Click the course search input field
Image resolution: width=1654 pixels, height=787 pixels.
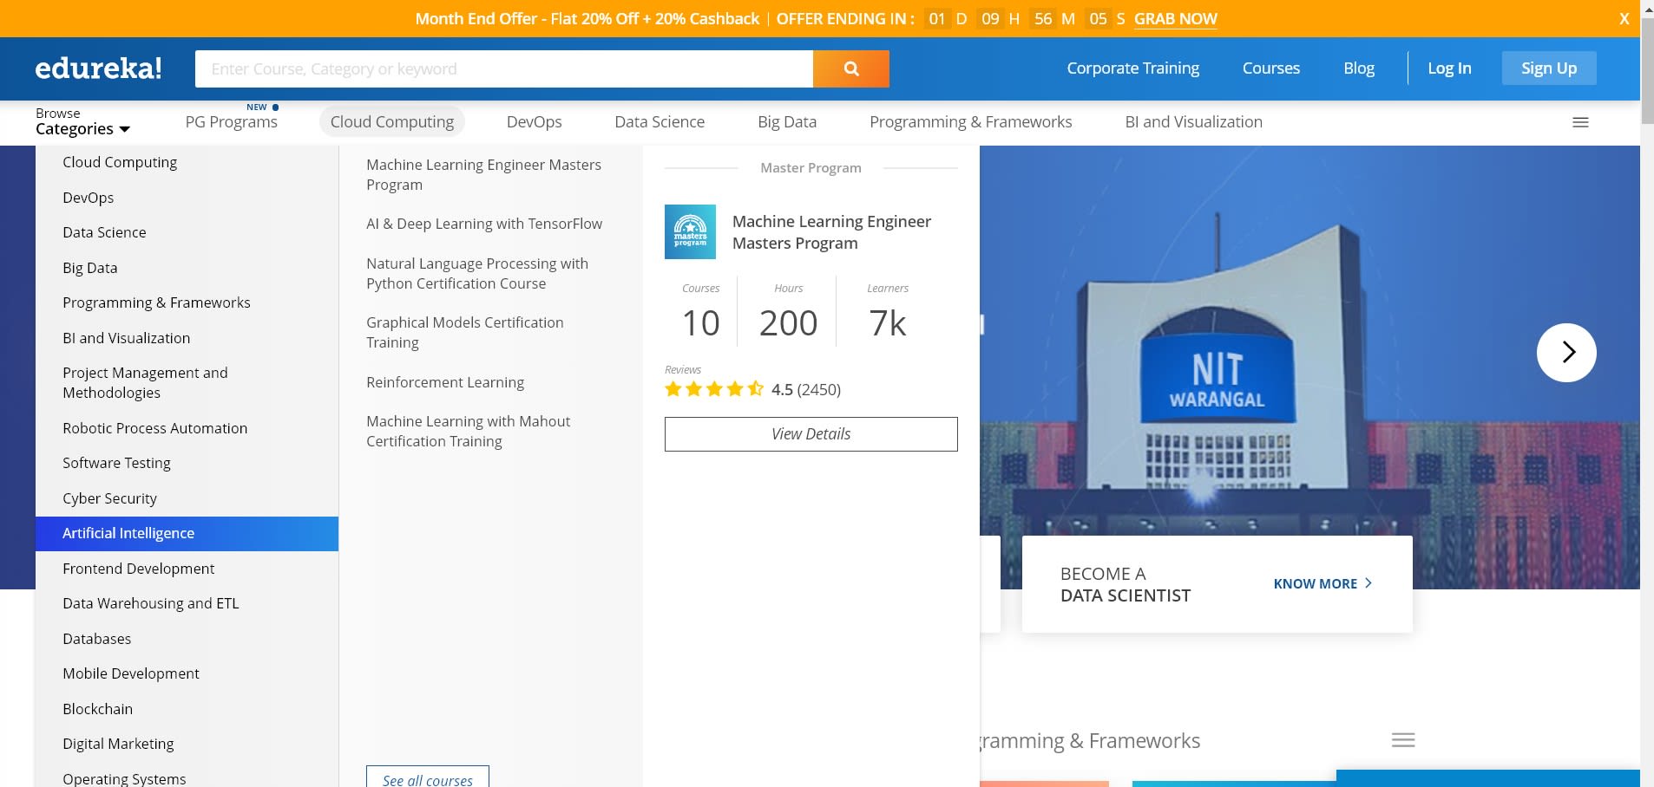pos(504,68)
